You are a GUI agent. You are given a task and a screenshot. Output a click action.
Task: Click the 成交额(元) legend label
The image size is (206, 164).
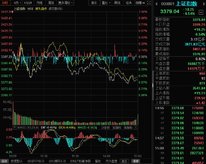(x=55, y=9)
